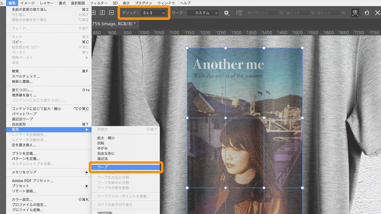Choose 空を置き換え... menu entry
The width and height of the screenshot is (381, 214).
coord(49,145)
